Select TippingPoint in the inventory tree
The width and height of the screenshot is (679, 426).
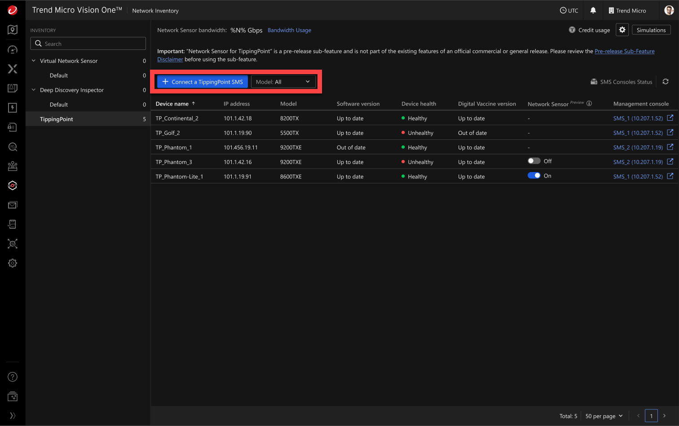pyautogui.click(x=57, y=119)
